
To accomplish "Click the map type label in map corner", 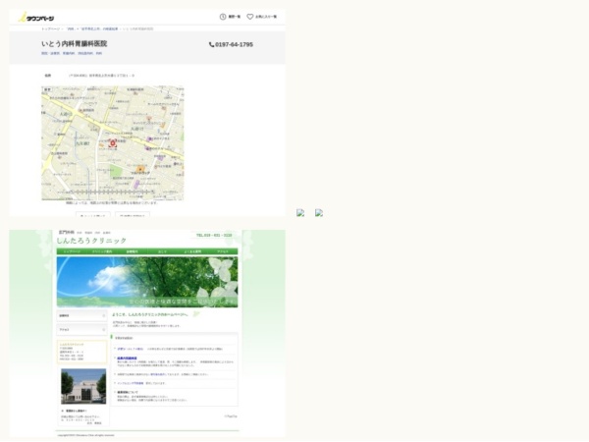I will pos(47,89).
